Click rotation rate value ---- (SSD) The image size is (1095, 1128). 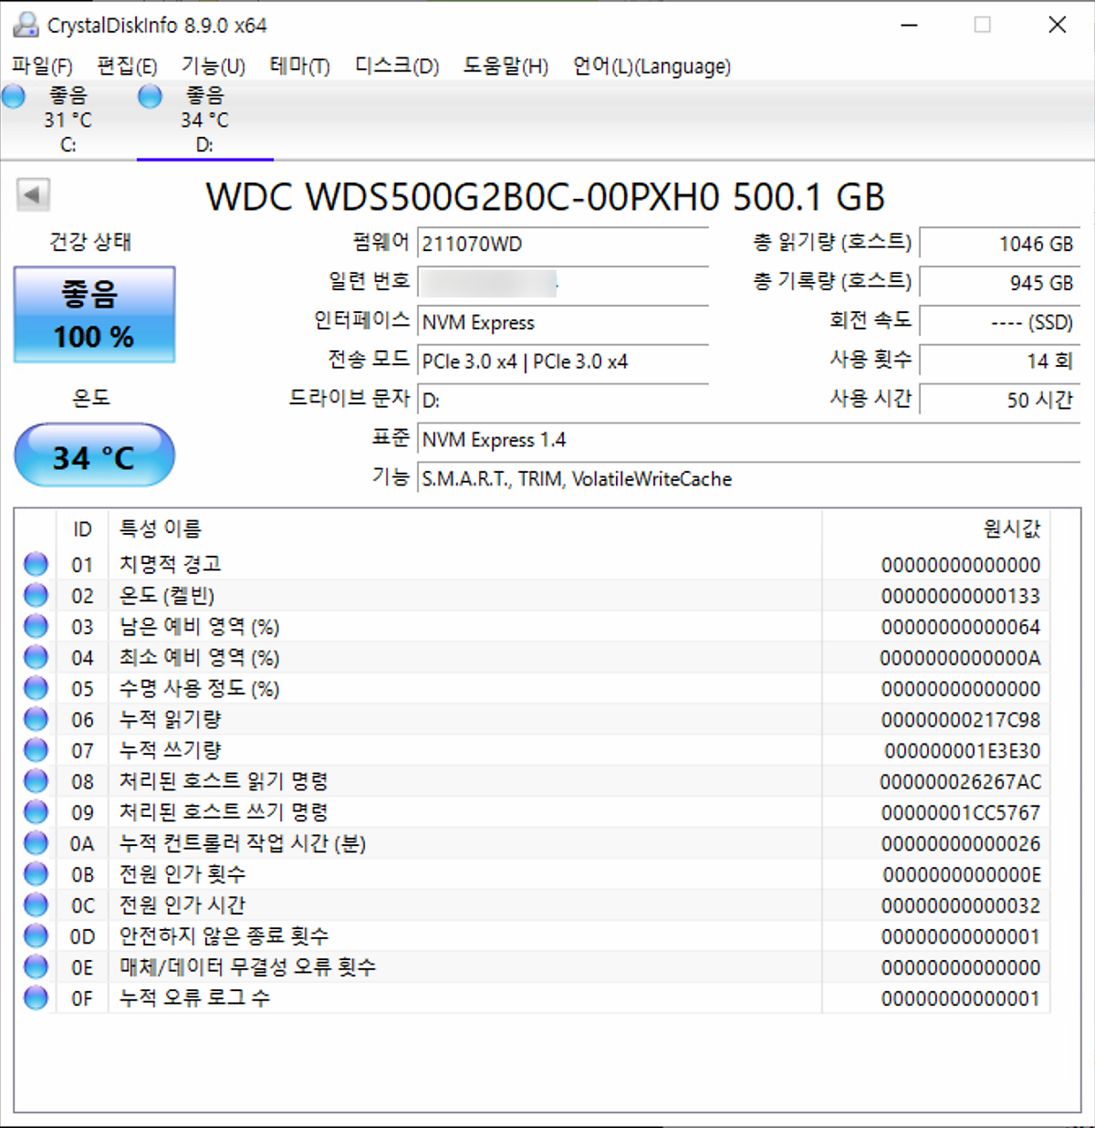[x=1000, y=322]
